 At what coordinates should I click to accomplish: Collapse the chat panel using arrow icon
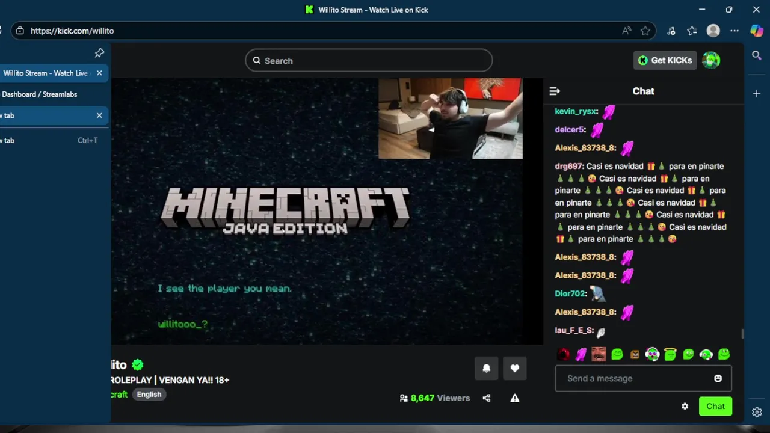point(555,91)
